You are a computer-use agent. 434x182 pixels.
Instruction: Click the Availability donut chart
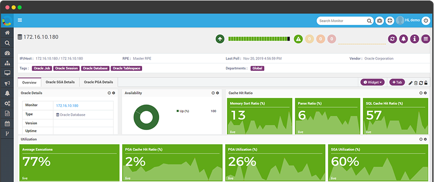146,117
